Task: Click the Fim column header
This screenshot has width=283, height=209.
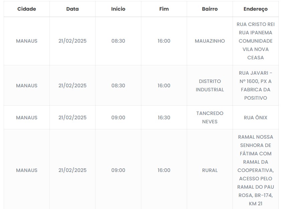Action: [x=164, y=9]
